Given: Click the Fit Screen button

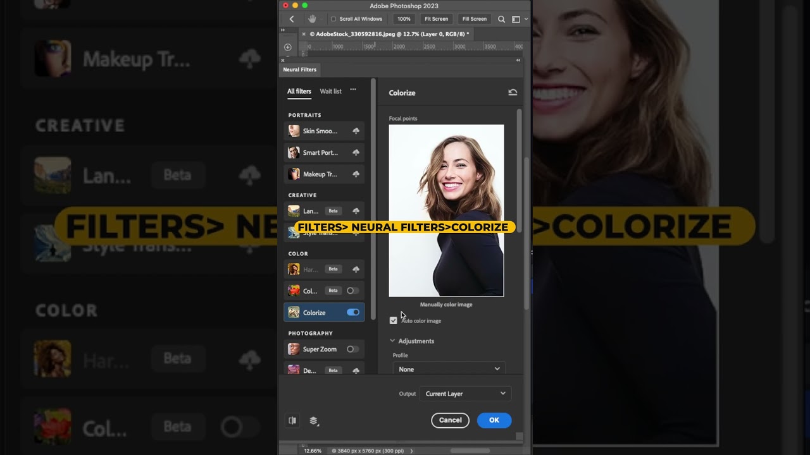Looking at the screenshot, I should [x=436, y=19].
